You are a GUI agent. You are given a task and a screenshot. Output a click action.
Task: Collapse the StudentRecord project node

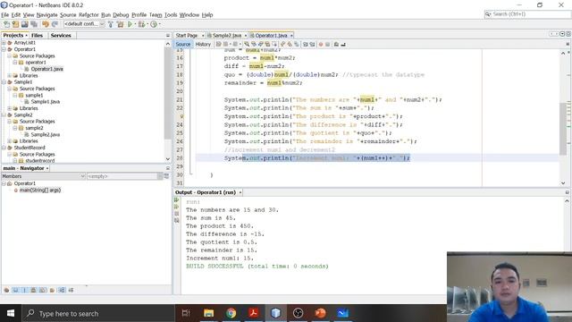coord(4,148)
